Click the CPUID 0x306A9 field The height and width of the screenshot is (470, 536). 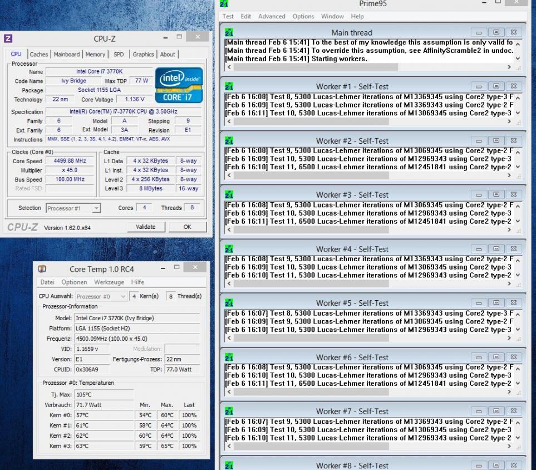[92, 369]
